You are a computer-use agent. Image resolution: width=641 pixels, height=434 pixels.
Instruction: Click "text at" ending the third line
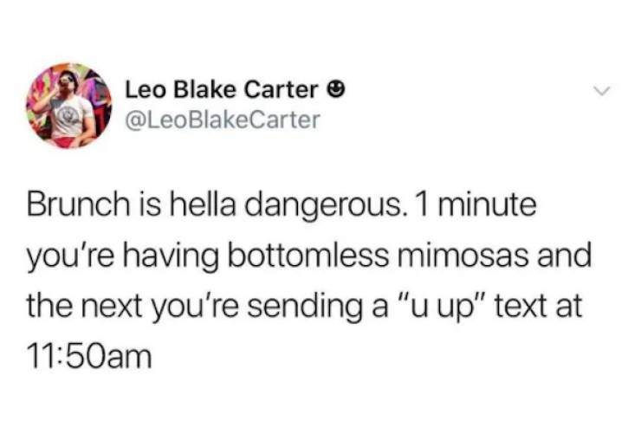point(539,307)
